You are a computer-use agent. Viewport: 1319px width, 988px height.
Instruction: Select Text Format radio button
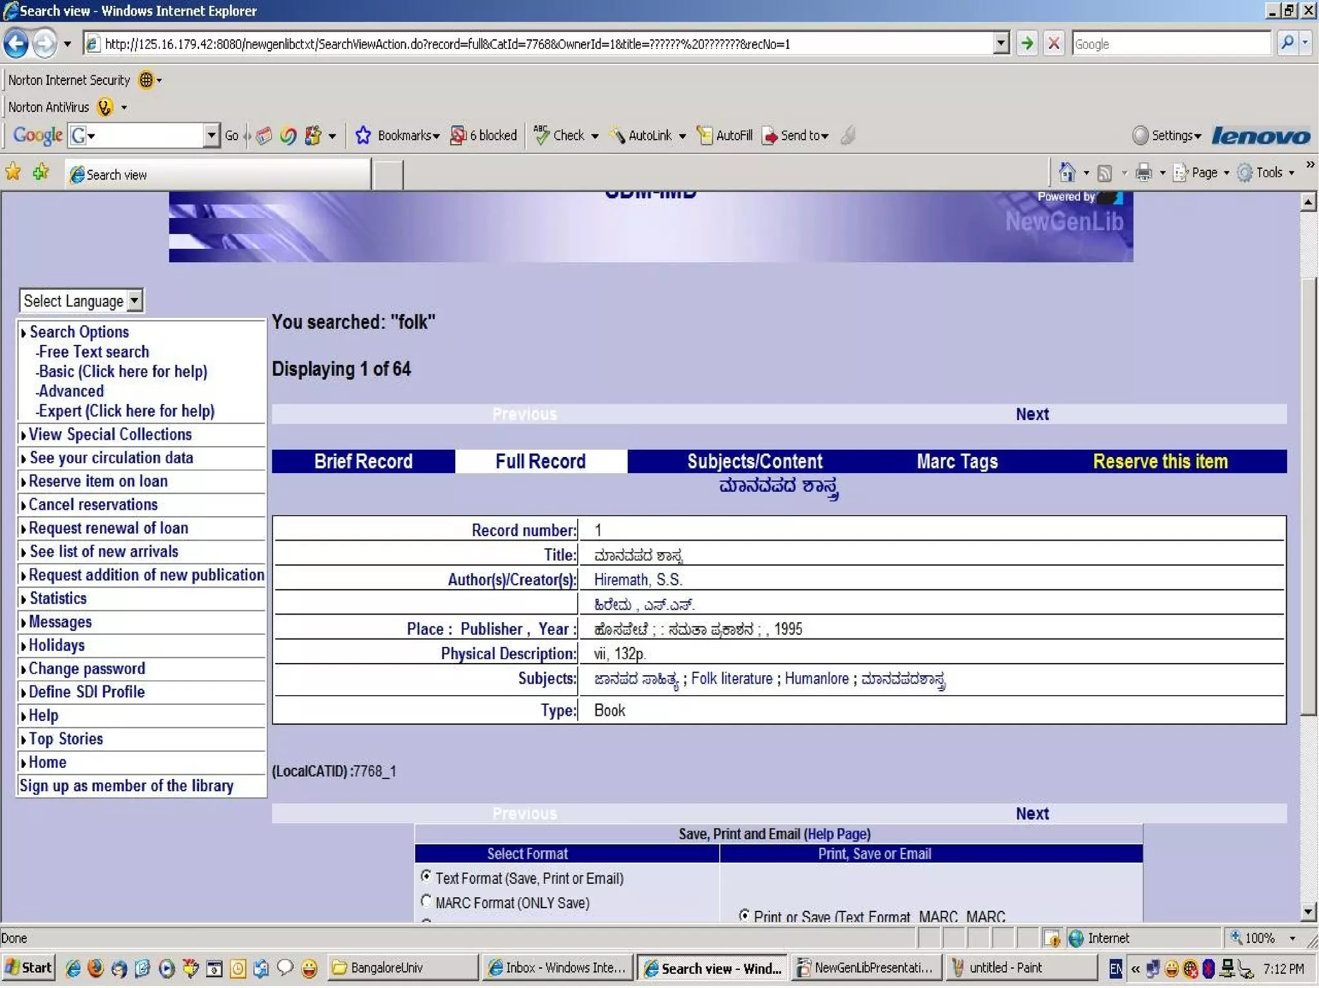pos(426,877)
